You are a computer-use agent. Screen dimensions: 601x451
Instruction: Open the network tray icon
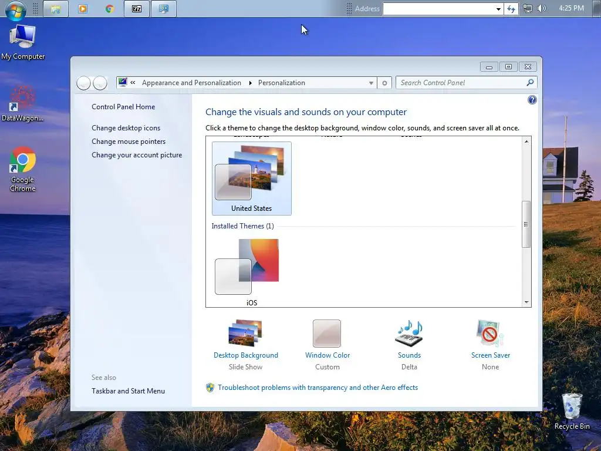click(x=528, y=8)
